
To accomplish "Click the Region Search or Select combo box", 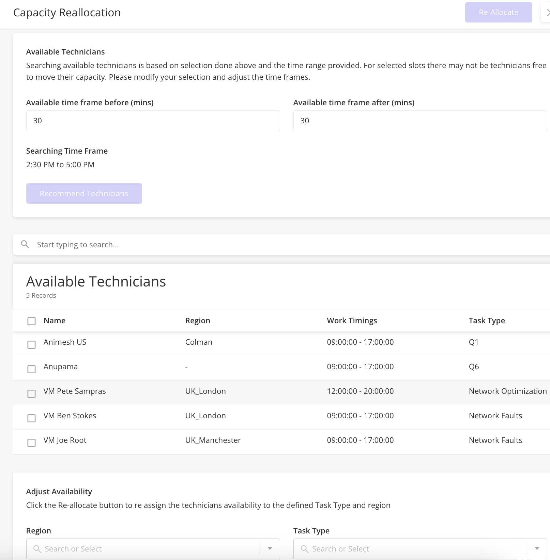I will [153, 549].
